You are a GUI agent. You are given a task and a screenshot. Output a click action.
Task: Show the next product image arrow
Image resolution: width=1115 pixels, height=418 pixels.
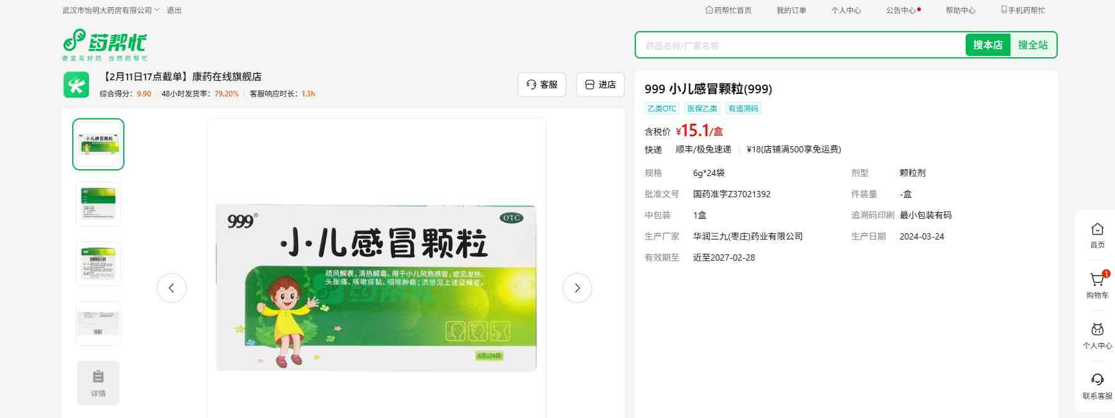[x=577, y=288]
